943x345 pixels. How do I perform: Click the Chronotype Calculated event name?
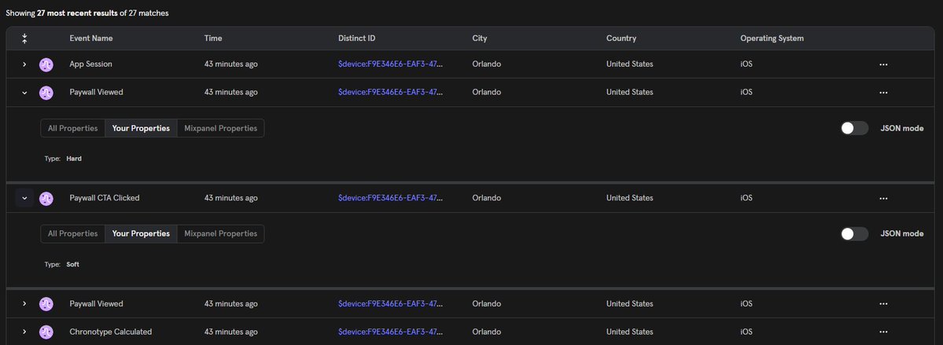click(111, 332)
